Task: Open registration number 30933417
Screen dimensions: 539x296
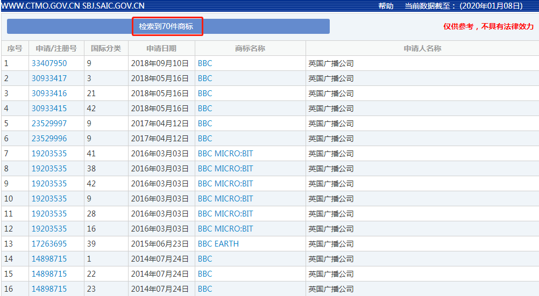Action: point(49,78)
